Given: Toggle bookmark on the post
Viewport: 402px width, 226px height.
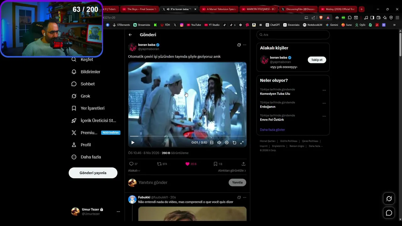Looking at the screenshot, I should (x=215, y=164).
